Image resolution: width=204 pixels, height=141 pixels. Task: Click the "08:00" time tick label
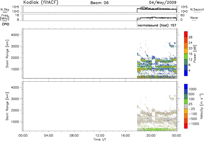74,136
